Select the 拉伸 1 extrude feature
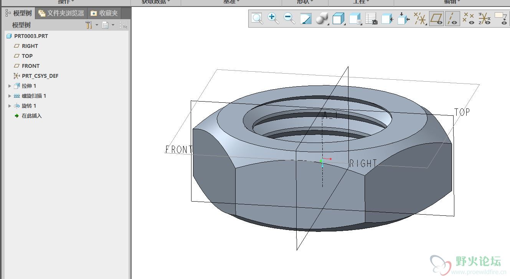The width and height of the screenshot is (510, 279). tap(29, 86)
